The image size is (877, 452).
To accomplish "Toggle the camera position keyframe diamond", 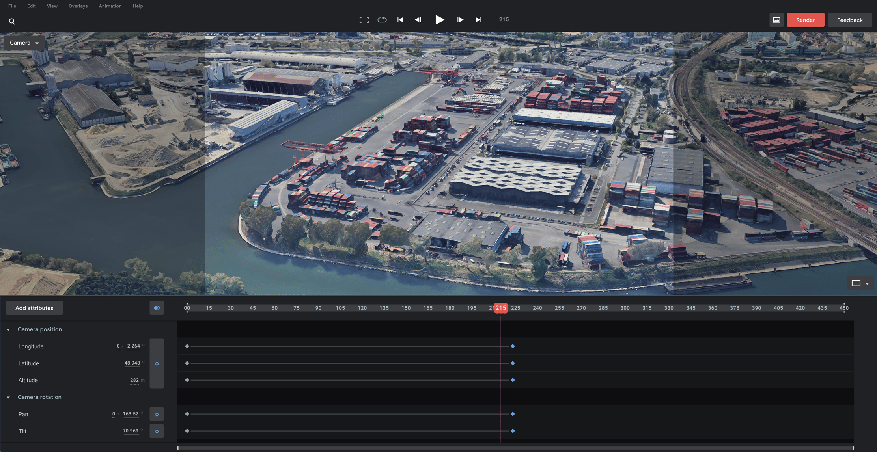I will [x=157, y=363].
